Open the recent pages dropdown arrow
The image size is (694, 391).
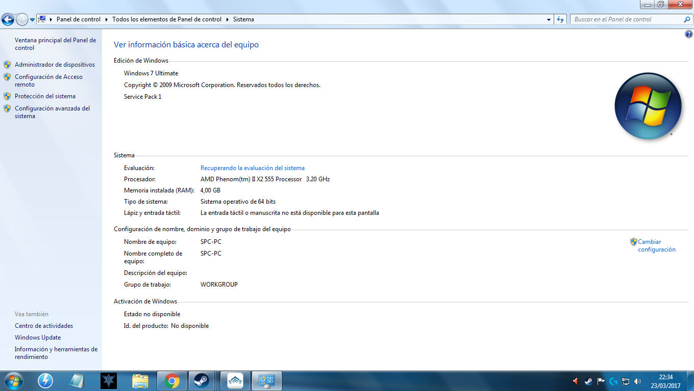coord(33,20)
